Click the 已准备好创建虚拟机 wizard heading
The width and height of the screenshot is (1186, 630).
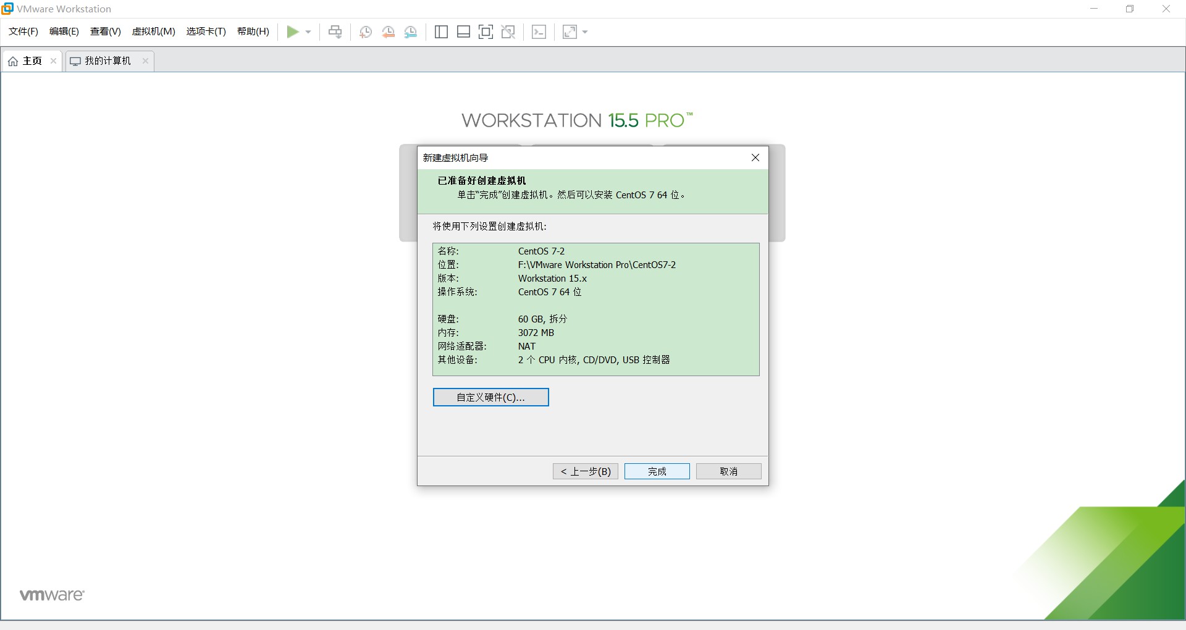pyautogui.click(x=482, y=180)
